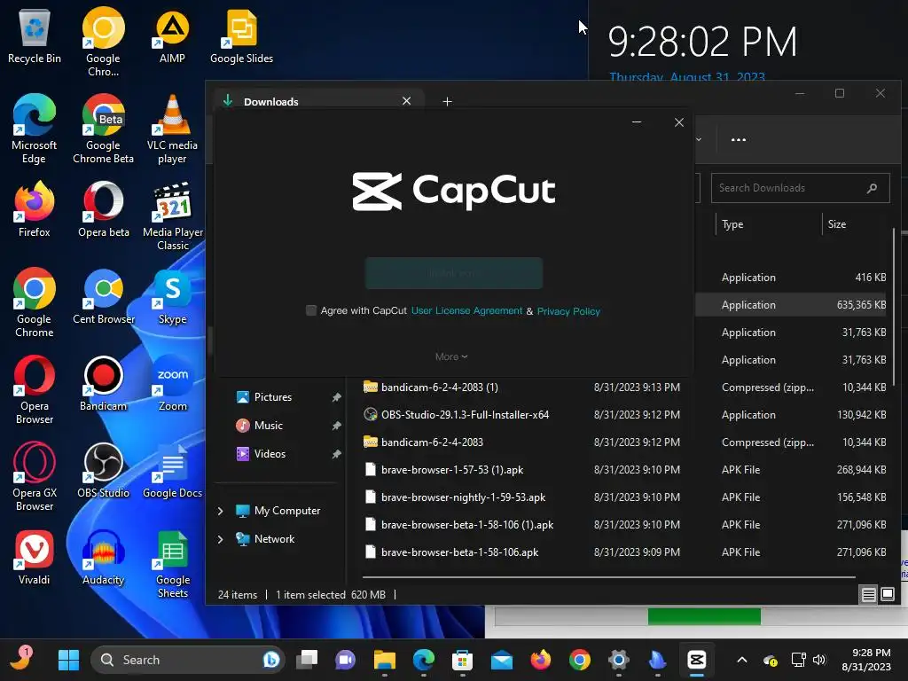The width and height of the screenshot is (908, 681).
Task: Open Google Slides desktop shortcut
Action: pyautogui.click(x=241, y=35)
